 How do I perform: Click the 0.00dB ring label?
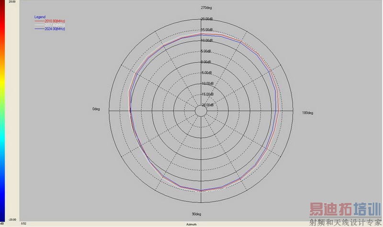tap(206, 62)
